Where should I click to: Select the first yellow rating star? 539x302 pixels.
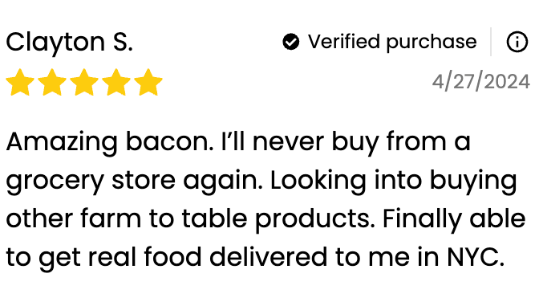[x=20, y=82]
